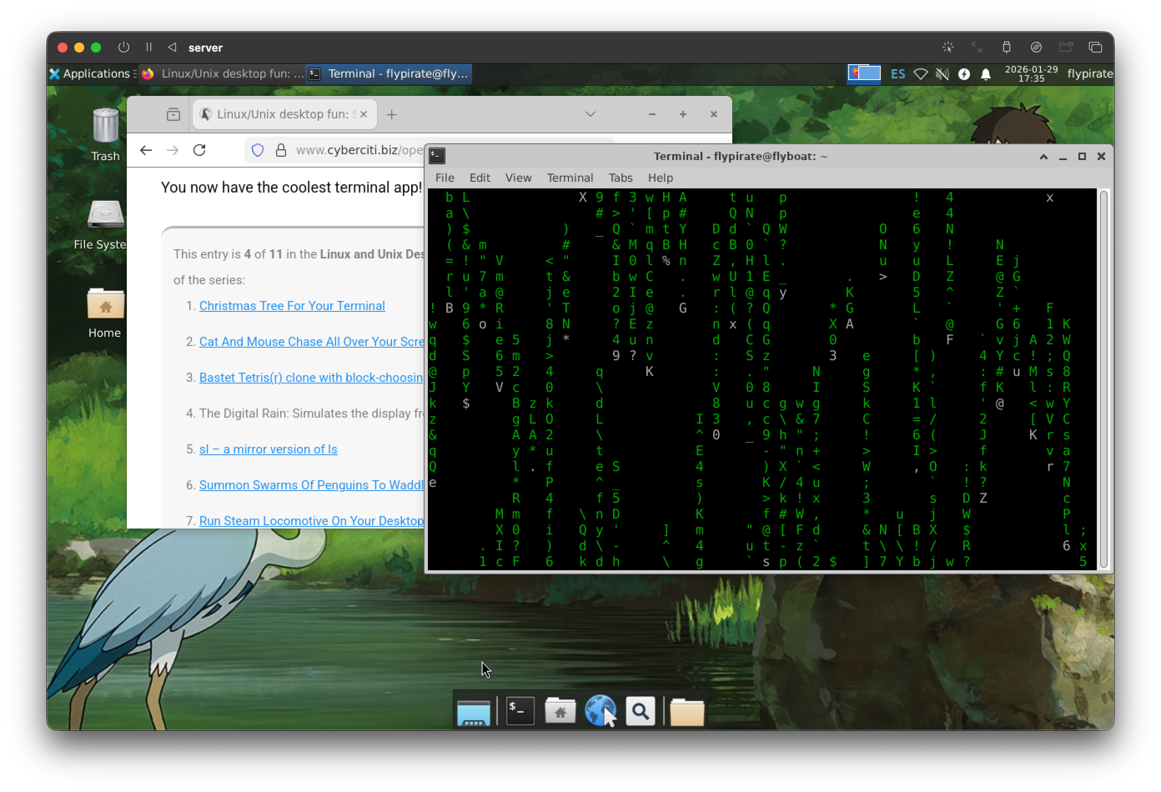The width and height of the screenshot is (1161, 792).
Task: Click the application finder magnifier dock icon
Action: coord(640,711)
